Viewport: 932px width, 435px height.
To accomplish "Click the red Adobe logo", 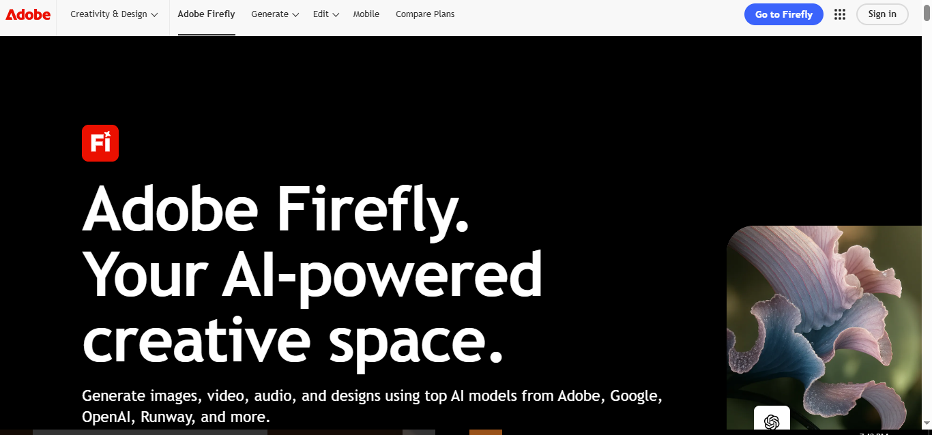I will [27, 14].
